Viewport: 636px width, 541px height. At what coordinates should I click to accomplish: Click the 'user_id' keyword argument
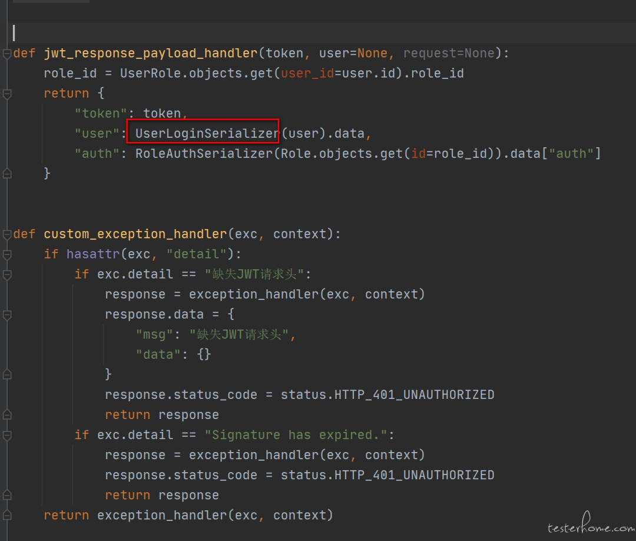307,74
